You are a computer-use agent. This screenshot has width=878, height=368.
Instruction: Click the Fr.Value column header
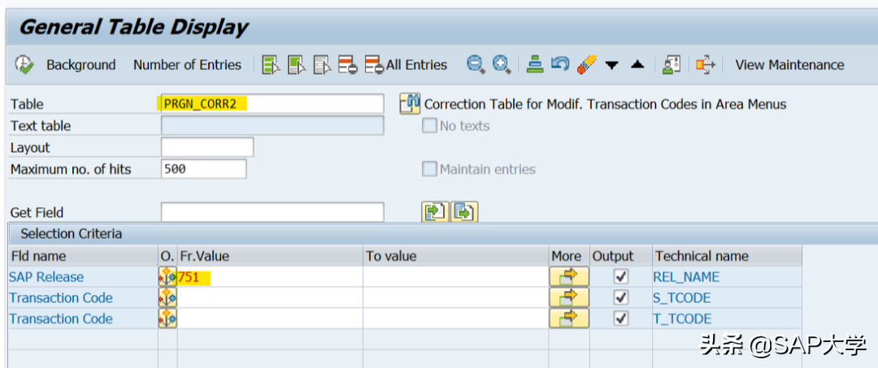(270, 256)
